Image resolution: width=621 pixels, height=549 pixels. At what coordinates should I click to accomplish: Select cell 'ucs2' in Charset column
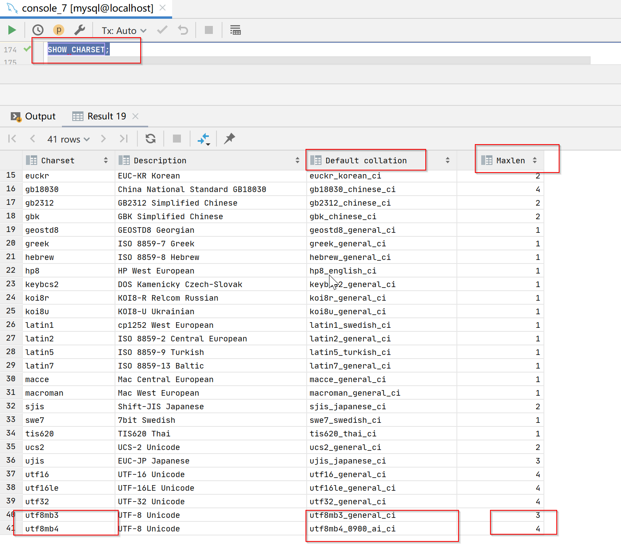[x=68, y=447]
